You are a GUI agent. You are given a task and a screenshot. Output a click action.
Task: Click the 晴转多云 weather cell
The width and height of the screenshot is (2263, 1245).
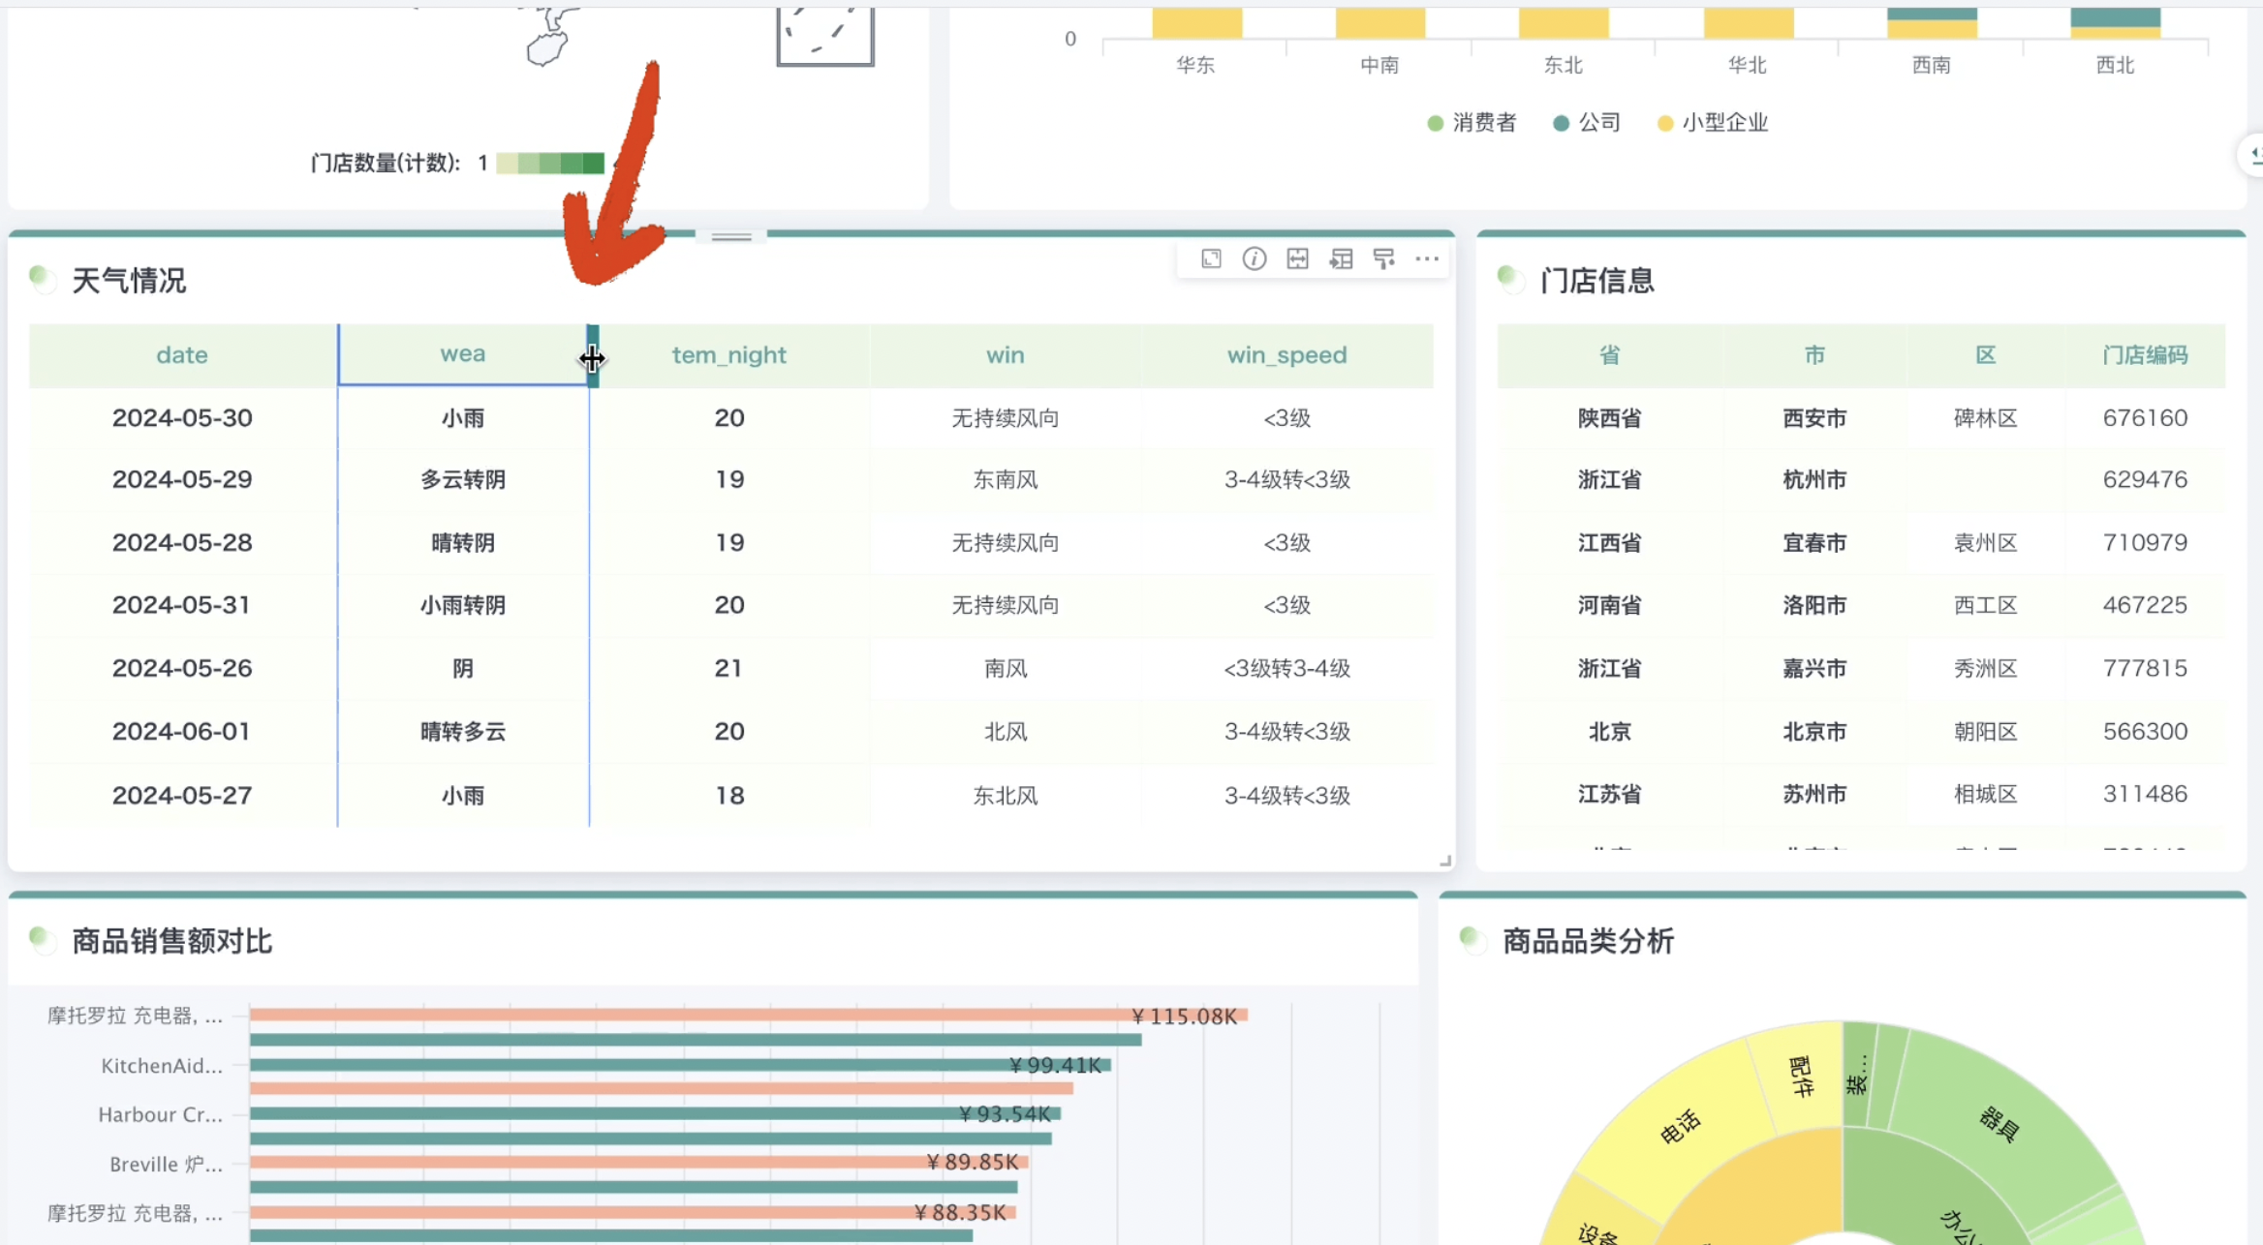point(463,732)
